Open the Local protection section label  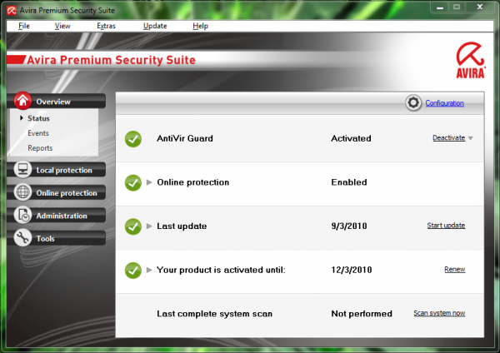point(64,171)
